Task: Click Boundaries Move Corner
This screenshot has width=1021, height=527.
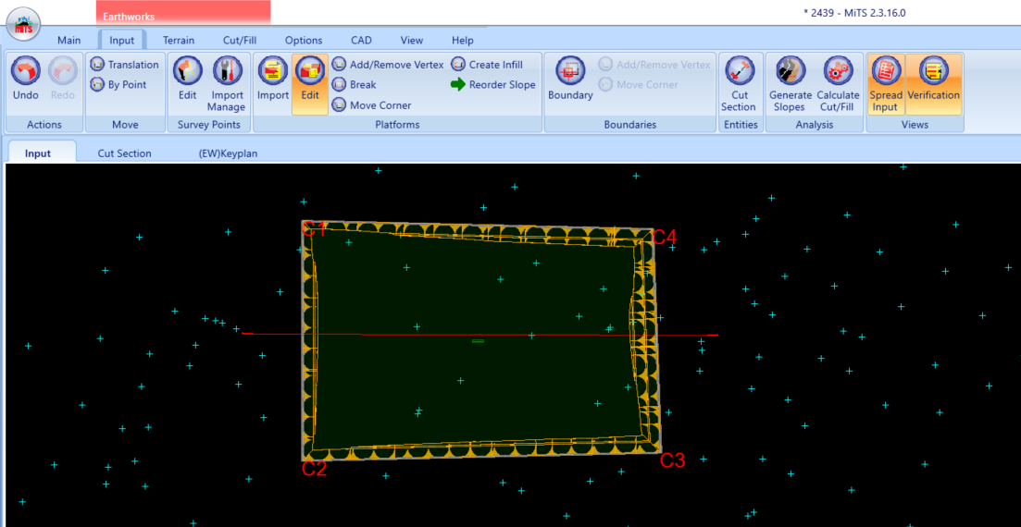Action: pyautogui.click(x=638, y=84)
